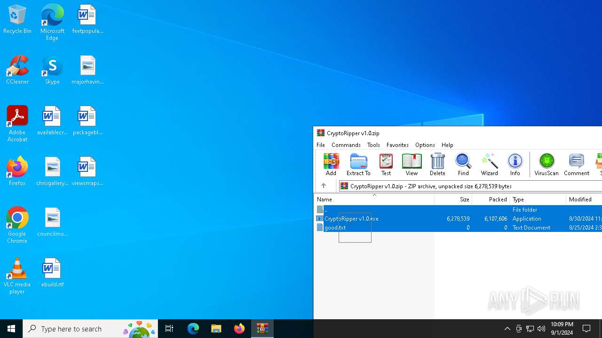Click the Info toolbar icon
The height and width of the screenshot is (338, 602).
point(515,164)
